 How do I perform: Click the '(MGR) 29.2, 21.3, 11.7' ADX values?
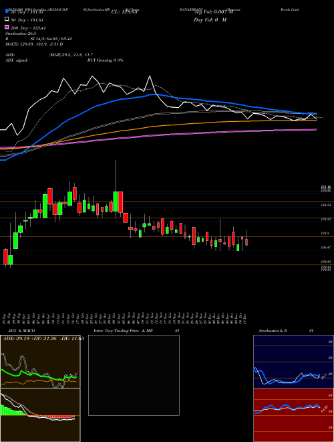coord(71,55)
